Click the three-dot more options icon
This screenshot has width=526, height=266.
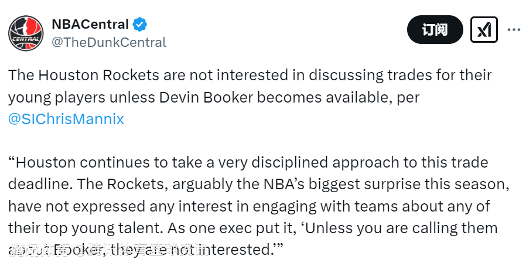point(513,29)
